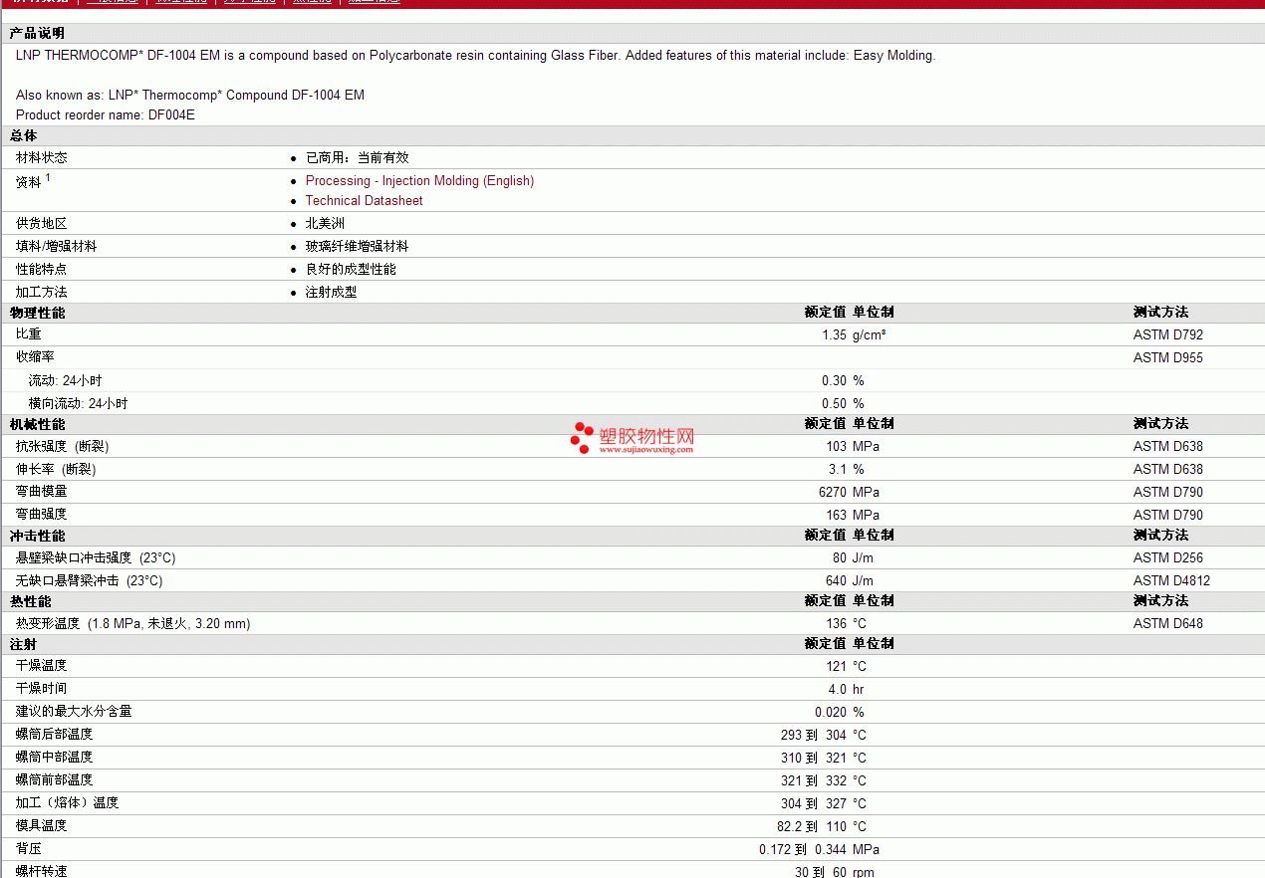
Task: Click the 无缺口悬臂梁冲击 (23°C) row label
Action: click(x=89, y=580)
